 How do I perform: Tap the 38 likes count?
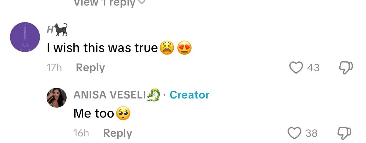(x=311, y=133)
